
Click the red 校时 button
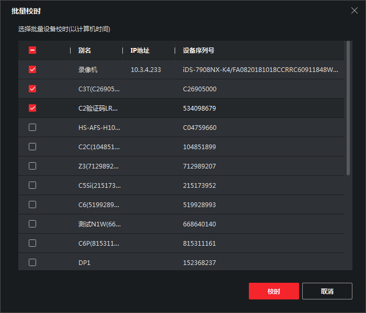click(x=273, y=291)
